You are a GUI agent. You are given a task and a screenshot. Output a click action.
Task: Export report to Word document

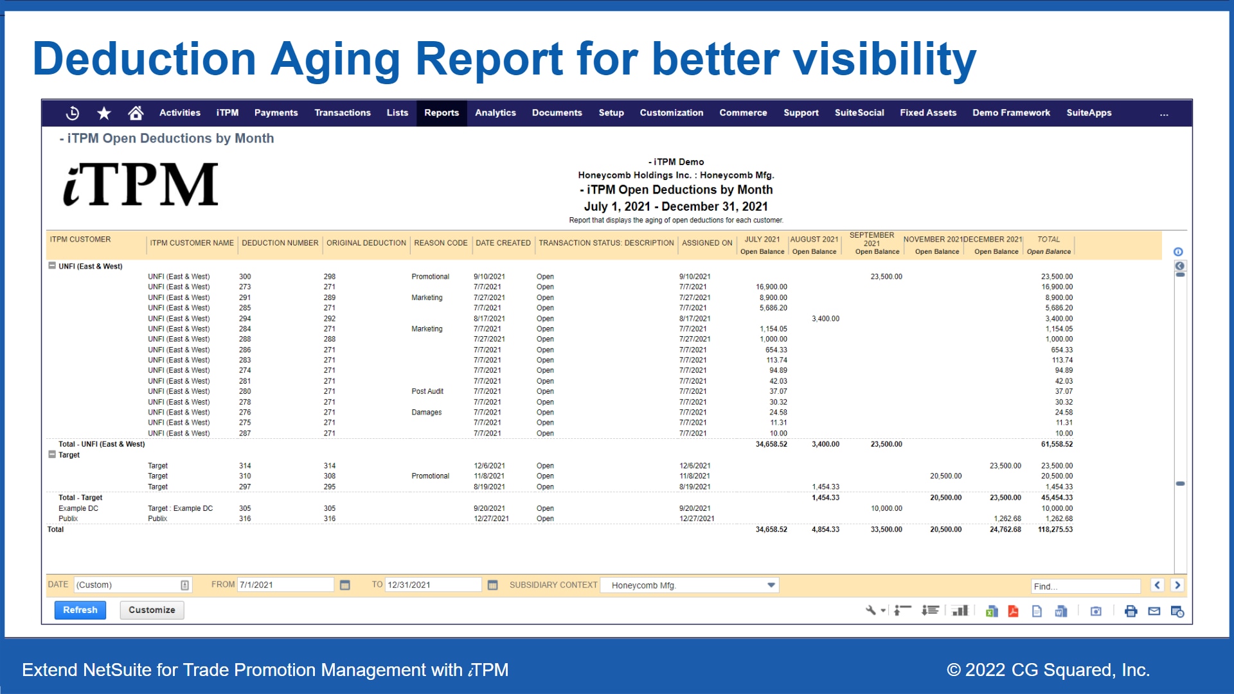click(1061, 611)
